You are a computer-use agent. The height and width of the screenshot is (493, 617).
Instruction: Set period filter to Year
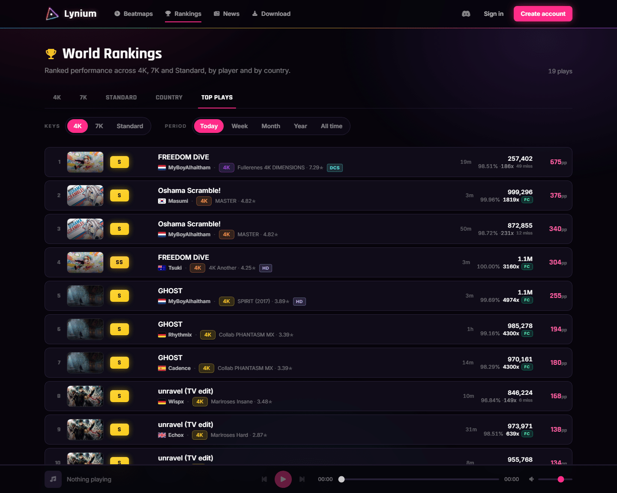300,126
